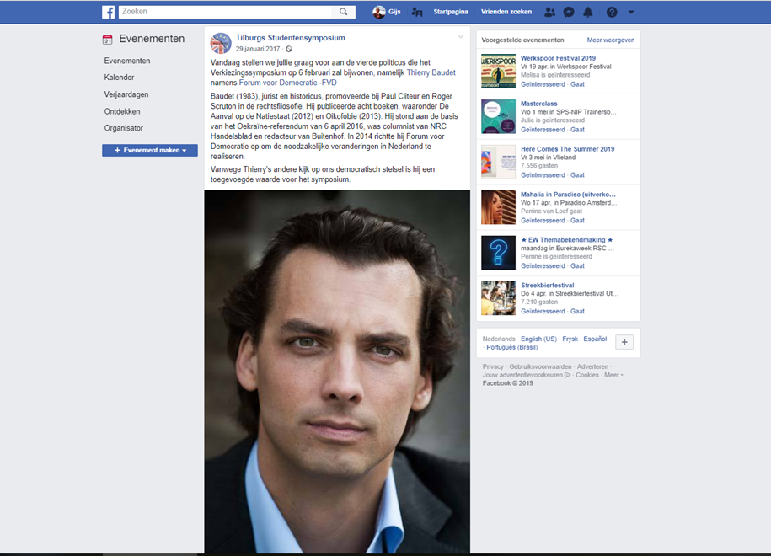Viewport: 771px width, 556px height.
Task: Click Meer weergeven for suggested events
Action: tap(610, 40)
